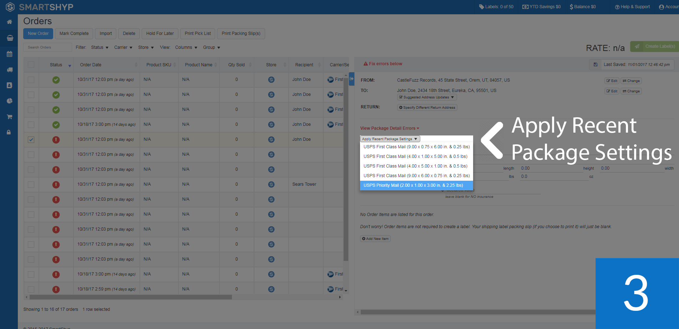Click Print Pick List button
The width and height of the screenshot is (679, 329).
coord(198,34)
